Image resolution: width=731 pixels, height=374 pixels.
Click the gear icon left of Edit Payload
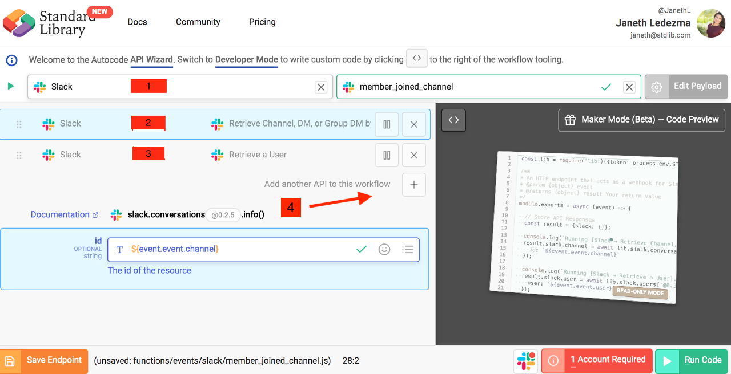pos(657,87)
